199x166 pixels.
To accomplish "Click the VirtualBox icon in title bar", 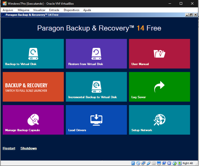I will 5,3.
